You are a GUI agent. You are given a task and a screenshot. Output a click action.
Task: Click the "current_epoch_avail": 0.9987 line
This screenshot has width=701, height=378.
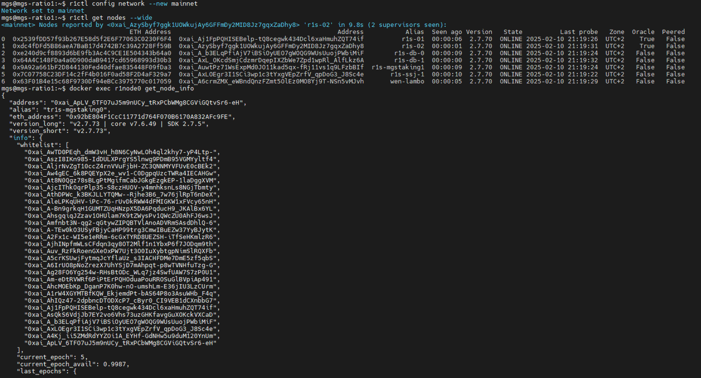point(72,363)
